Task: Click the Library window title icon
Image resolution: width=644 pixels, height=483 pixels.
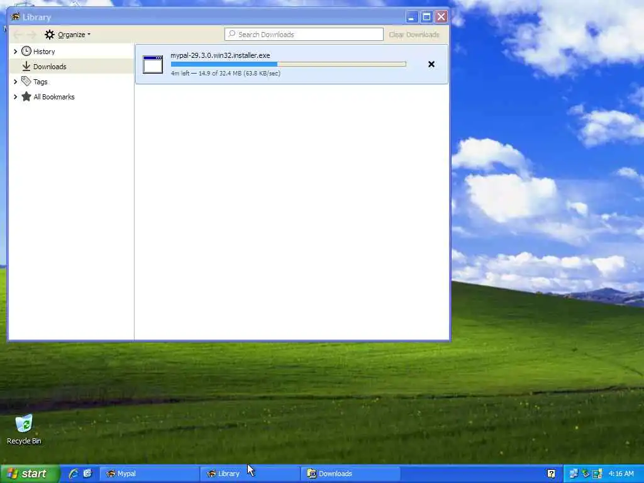Action: pyautogui.click(x=16, y=17)
